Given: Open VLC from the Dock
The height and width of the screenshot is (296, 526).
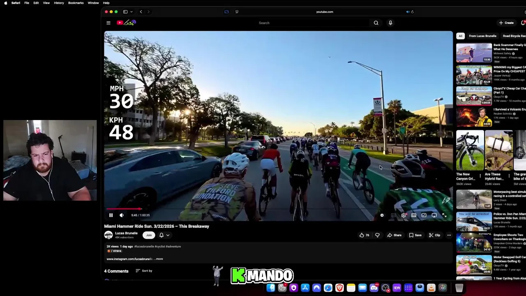Looking at the screenshot, I should (431, 288).
